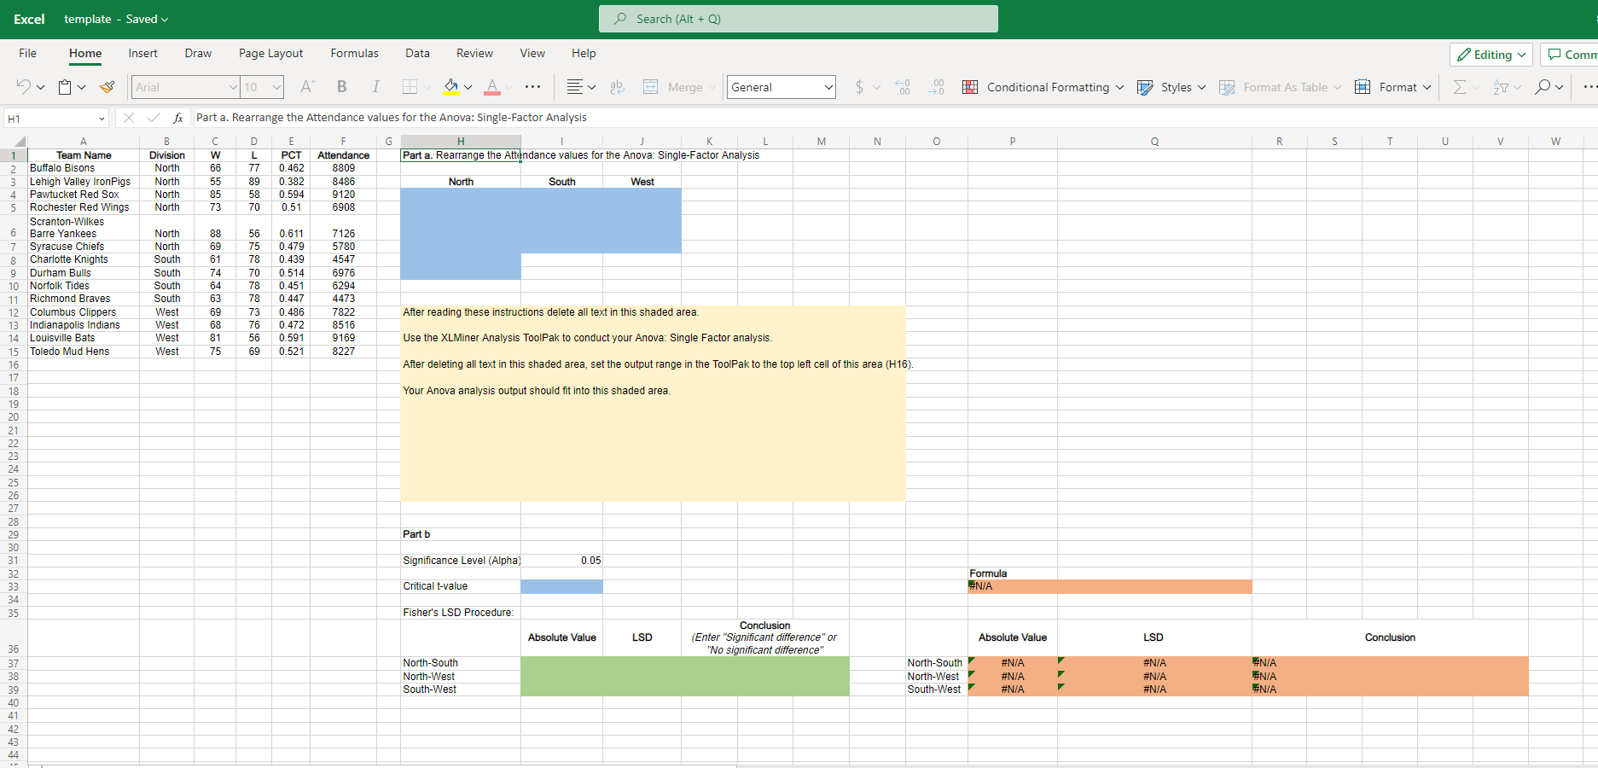This screenshot has width=1598, height=768.
Task: Click the Undo arrow icon
Action: point(22,86)
